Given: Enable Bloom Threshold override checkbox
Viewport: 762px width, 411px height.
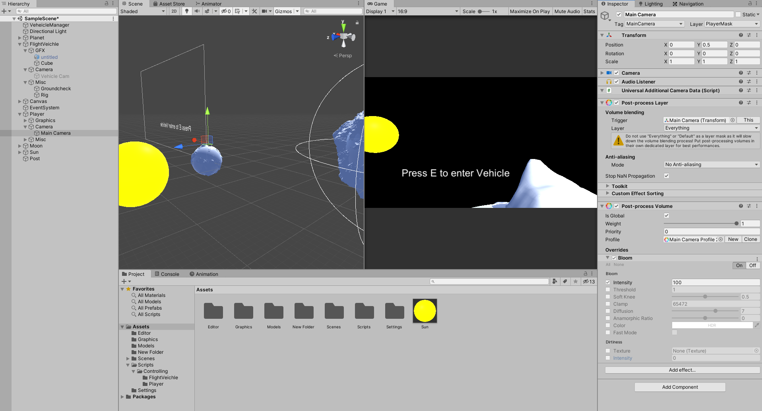Looking at the screenshot, I should [x=608, y=289].
